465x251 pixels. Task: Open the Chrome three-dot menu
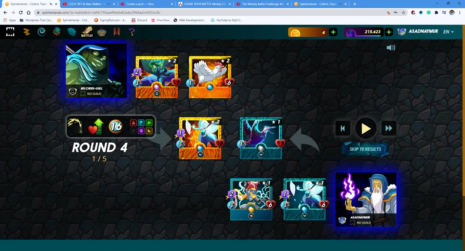(460, 12)
